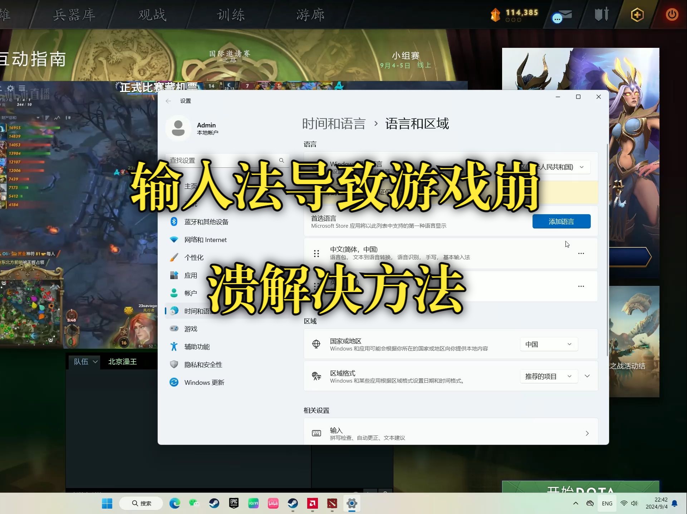Open the clock showing 22:42
The height and width of the screenshot is (514, 687).
click(657, 503)
